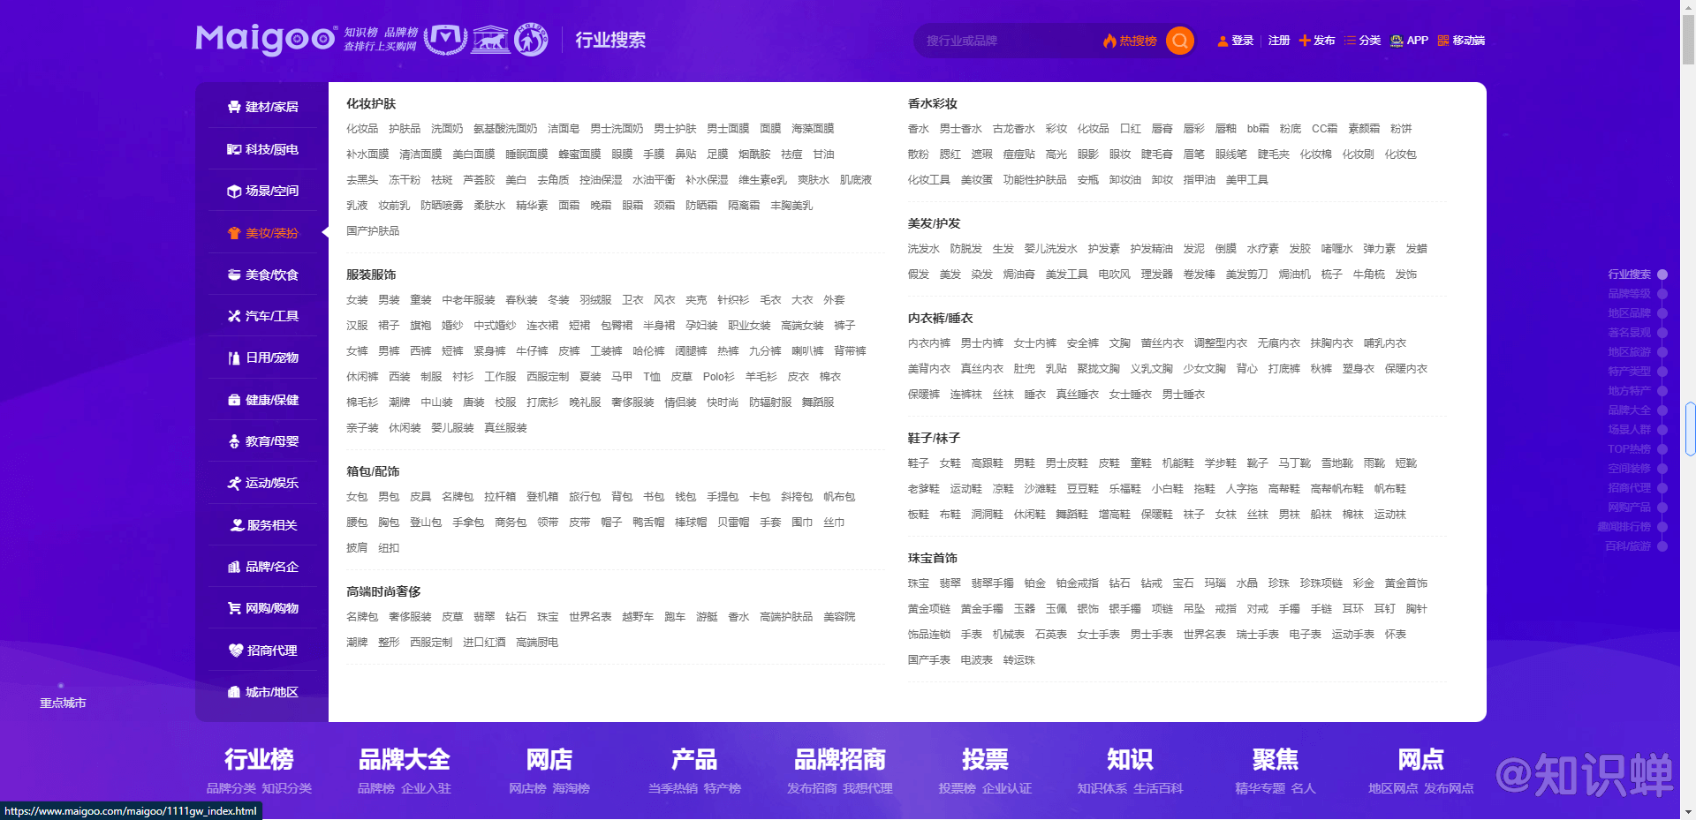Open the 行业榜 bottom tab
Image resolution: width=1696 pixels, height=820 pixels.
(x=259, y=759)
